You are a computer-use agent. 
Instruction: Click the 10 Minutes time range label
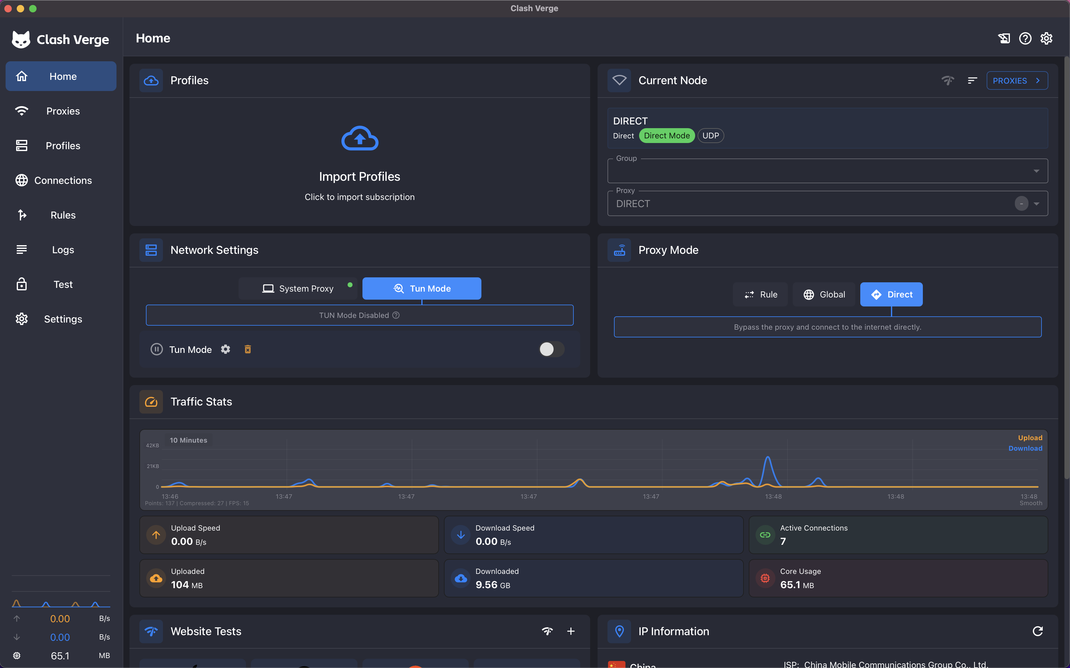coord(188,440)
